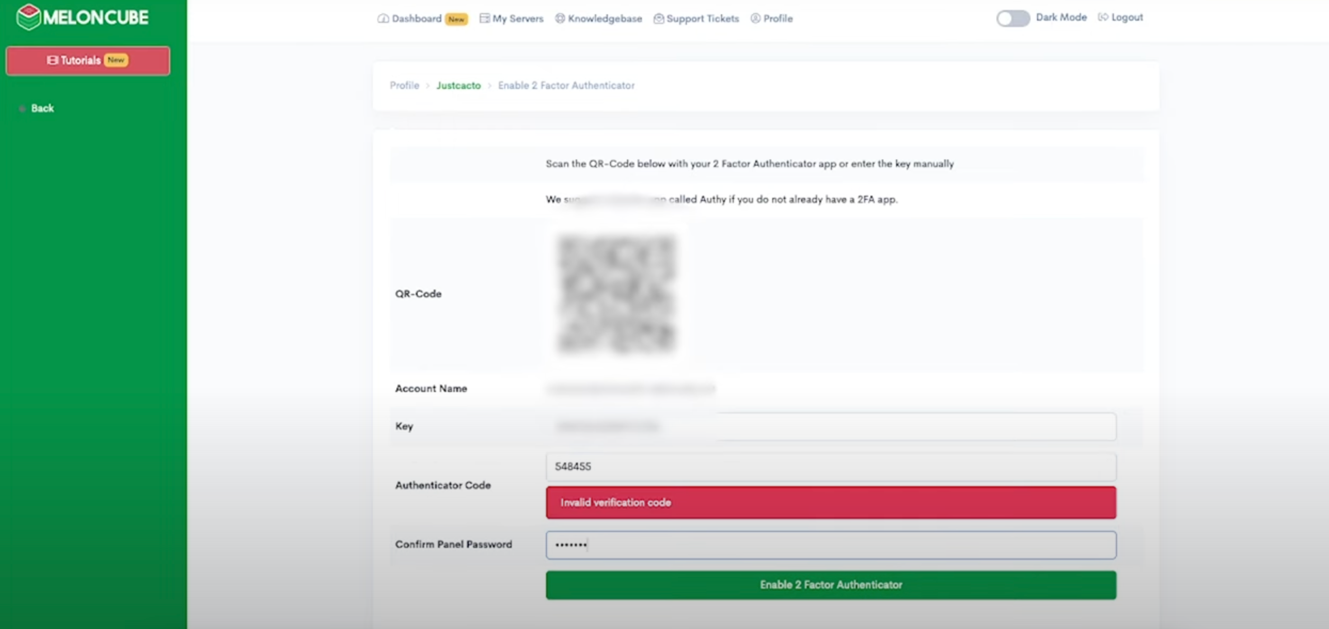Click the Invalid verification code alert
The width and height of the screenshot is (1329, 629).
coord(831,502)
